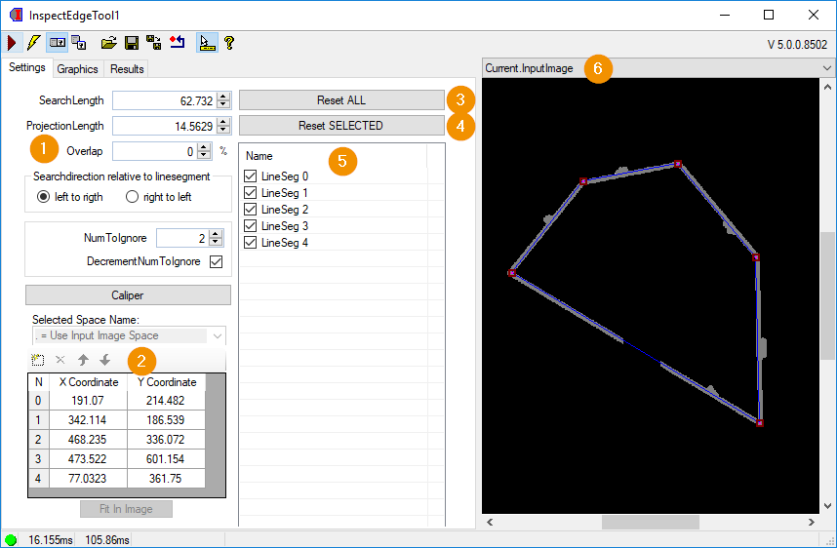
Task: Click the image vertical scrollbar thumb
Action: 827,296
